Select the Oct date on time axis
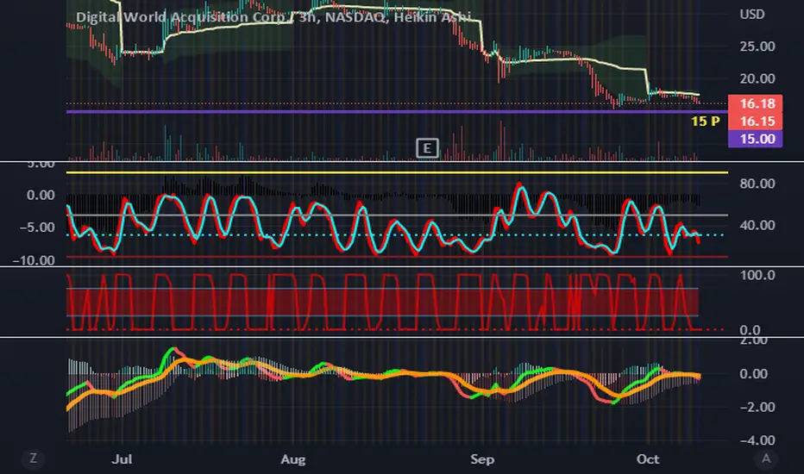The width and height of the screenshot is (804, 474). [648, 458]
